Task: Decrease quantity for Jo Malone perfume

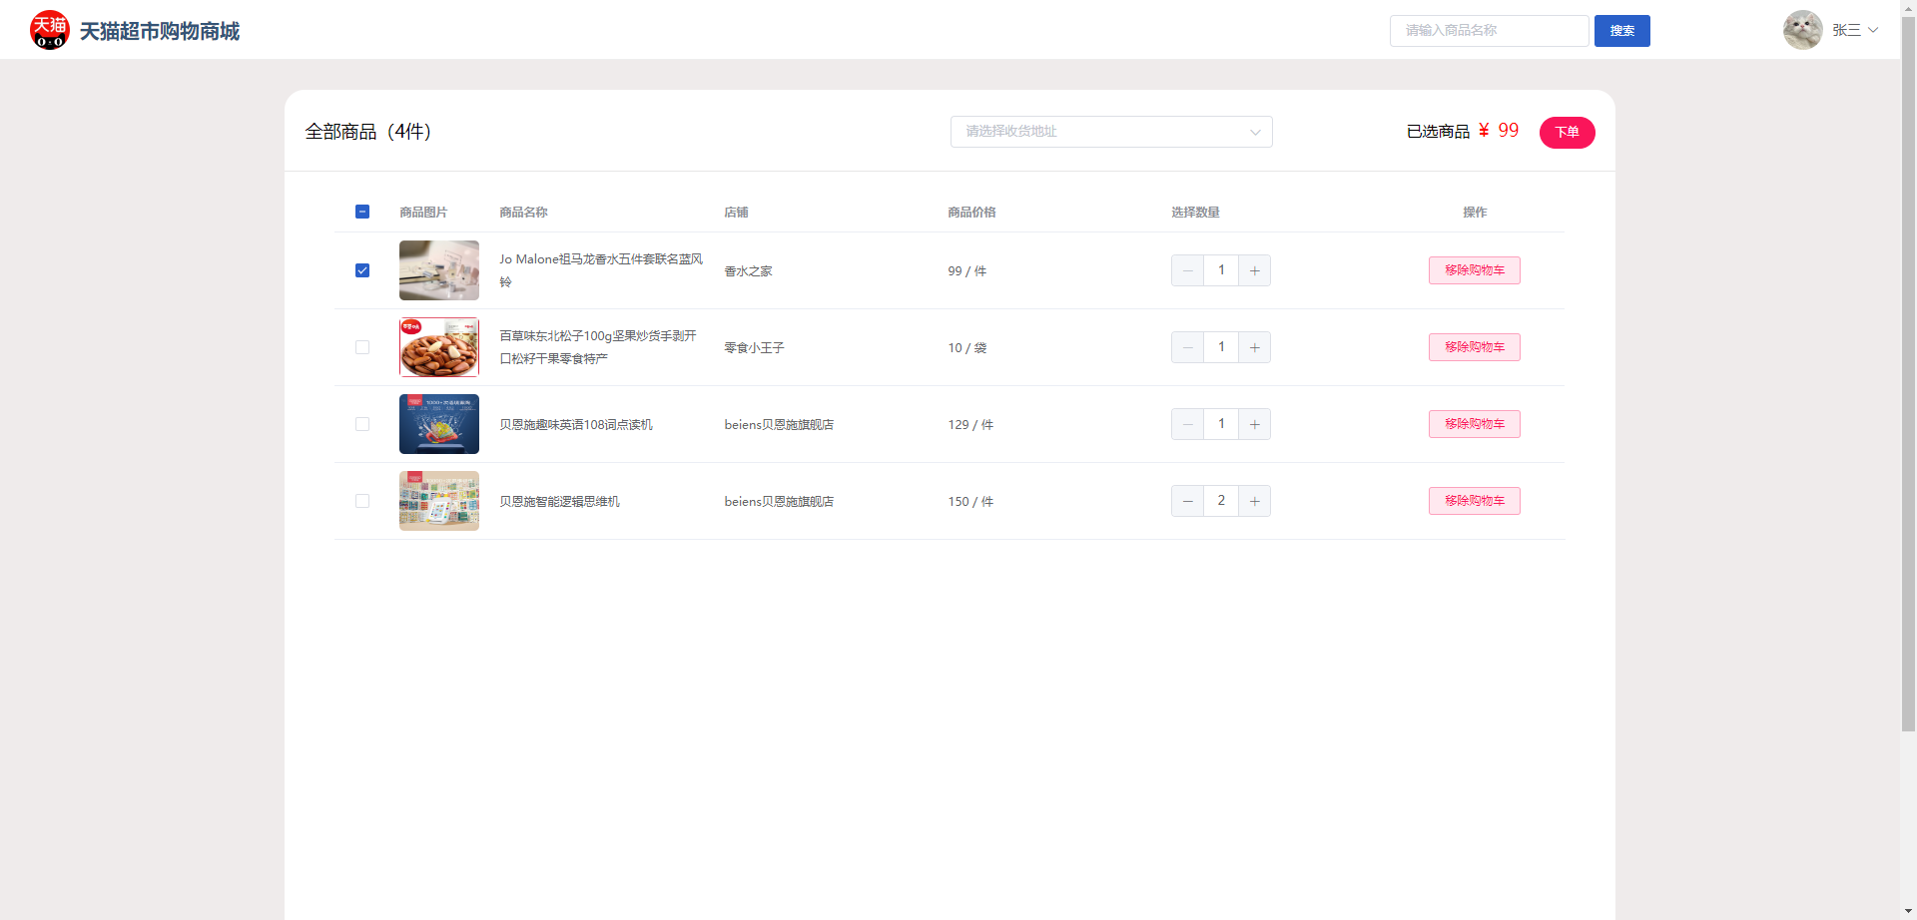Action: pyautogui.click(x=1187, y=270)
